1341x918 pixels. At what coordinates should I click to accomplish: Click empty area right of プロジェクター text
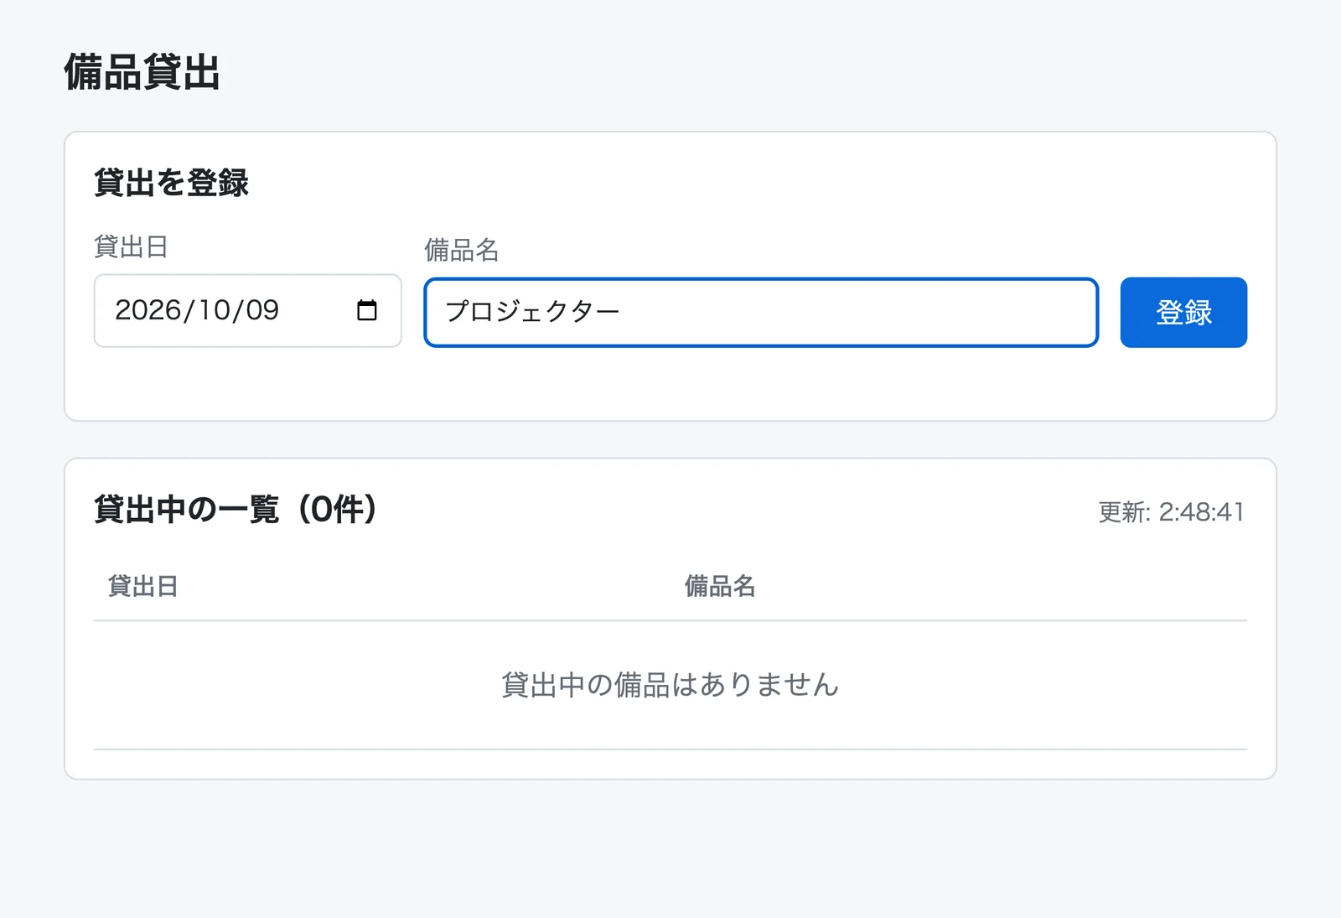tap(855, 312)
